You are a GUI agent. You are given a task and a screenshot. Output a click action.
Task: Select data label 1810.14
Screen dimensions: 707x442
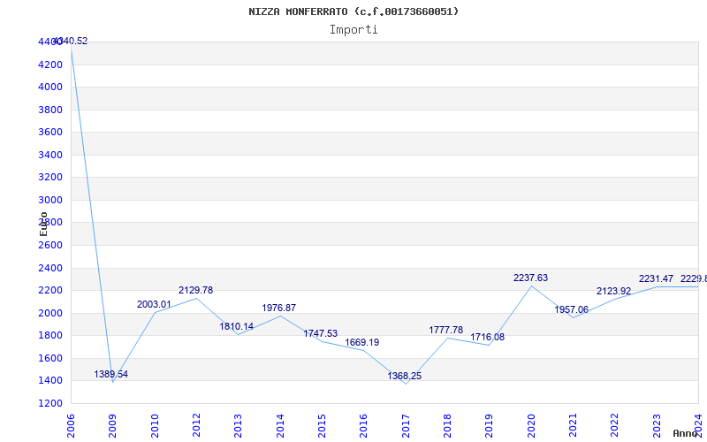(x=237, y=326)
